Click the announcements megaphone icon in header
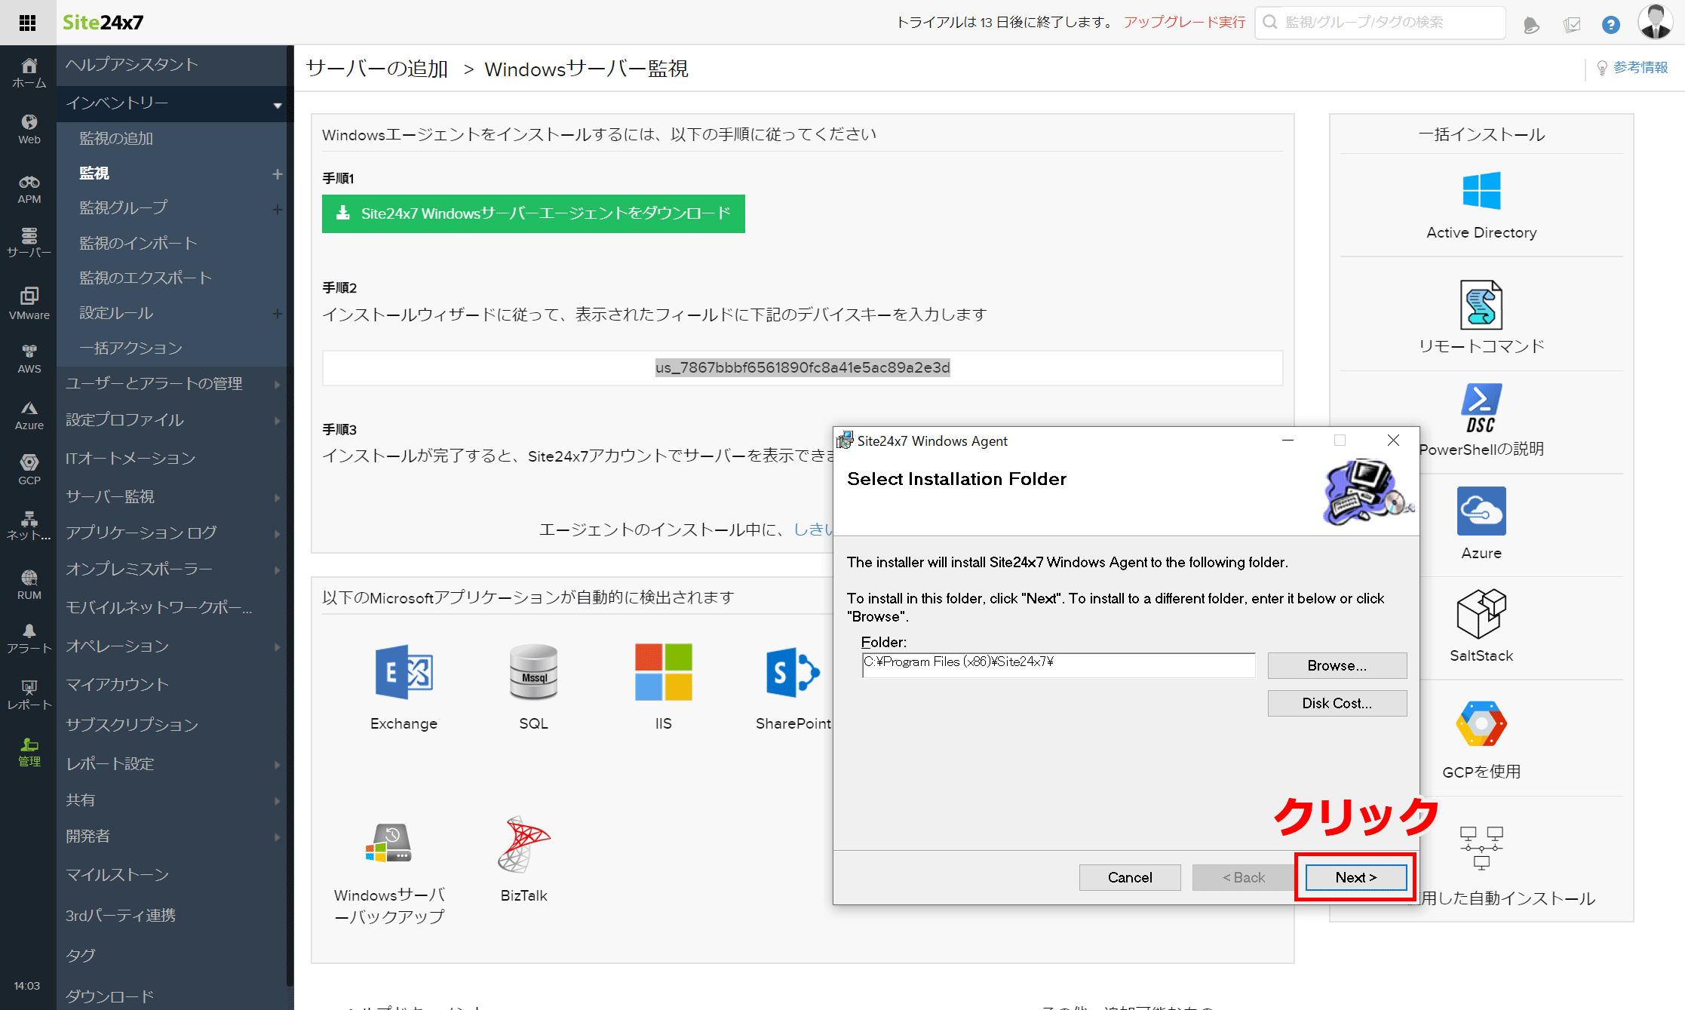The height and width of the screenshot is (1010, 1685). pos(1530,26)
